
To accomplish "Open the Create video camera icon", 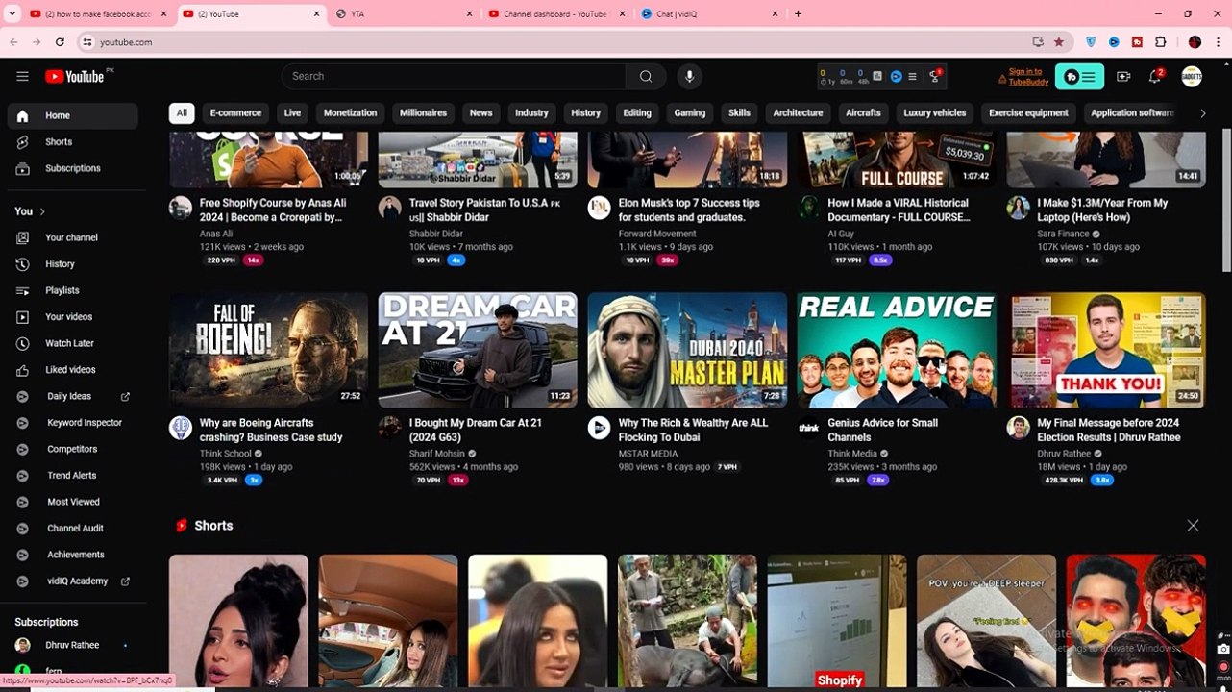I will [1123, 76].
